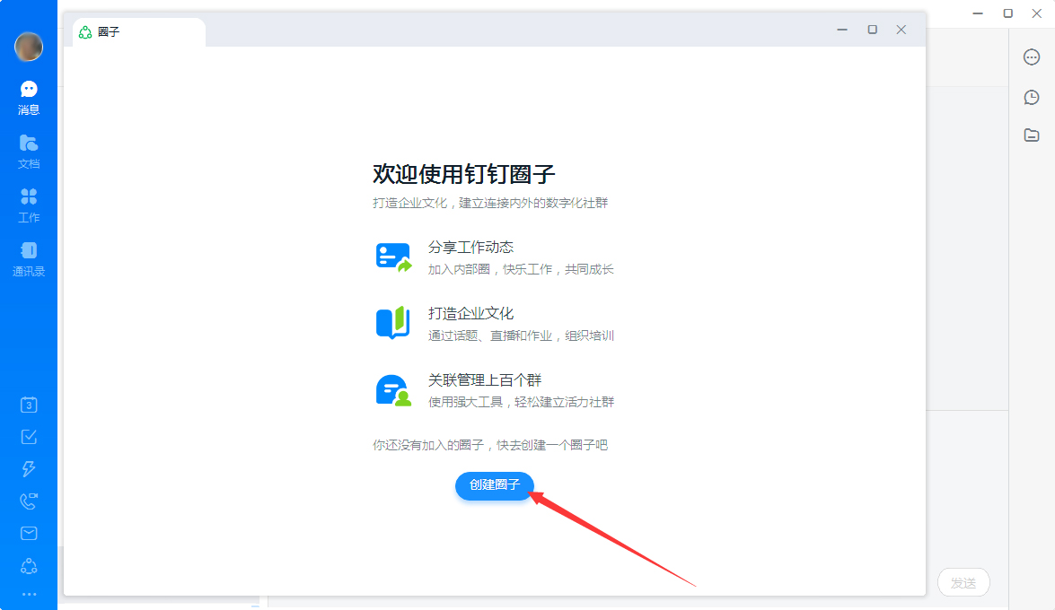Select the Circles icon in the sidebar

[28, 565]
